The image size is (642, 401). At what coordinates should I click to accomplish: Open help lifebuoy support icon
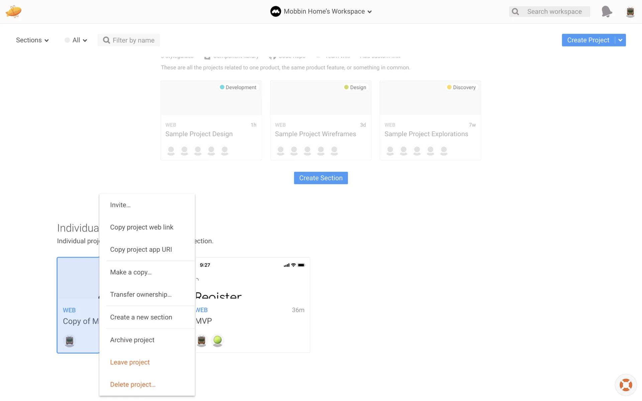point(626,385)
